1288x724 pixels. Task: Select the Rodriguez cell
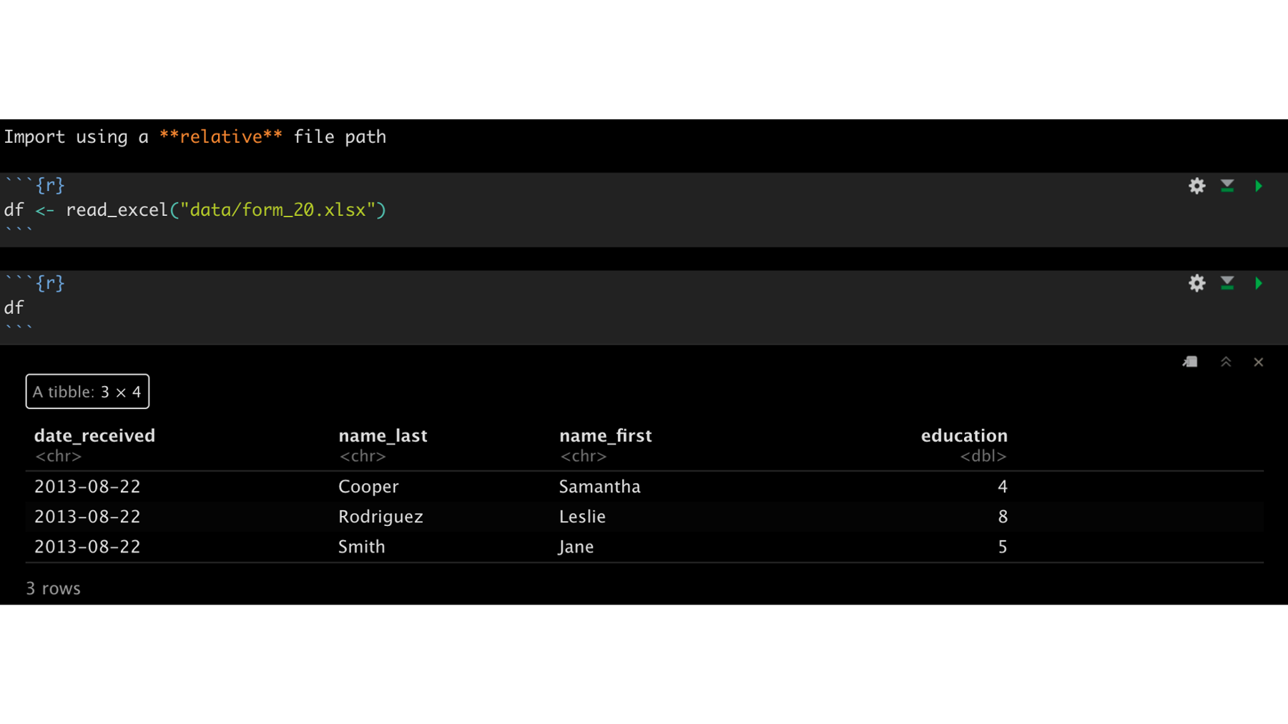[380, 517]
